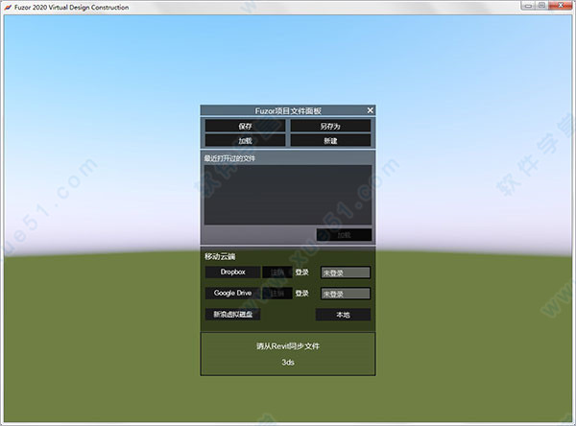
Task: Click the 新浪虚拟磁盘 button
Action: pyautogui.click(x=232, y=314)
